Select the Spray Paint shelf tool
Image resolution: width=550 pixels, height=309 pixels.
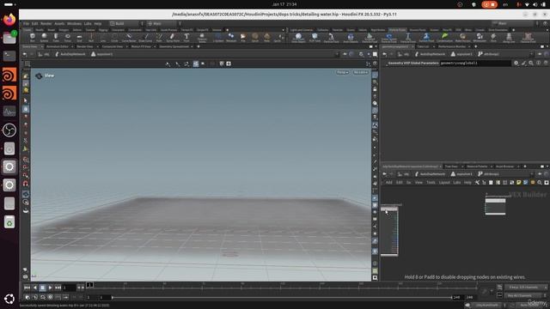[x=173, y=38]
